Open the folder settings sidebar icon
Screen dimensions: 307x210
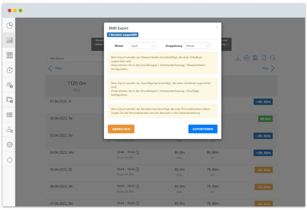pos(10,100)
